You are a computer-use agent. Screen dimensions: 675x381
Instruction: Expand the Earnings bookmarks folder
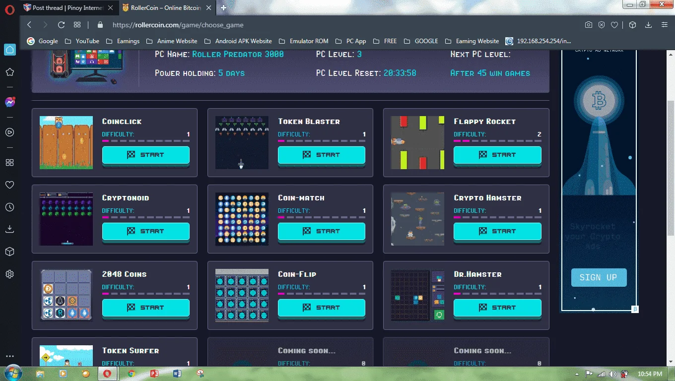[123, 41]
